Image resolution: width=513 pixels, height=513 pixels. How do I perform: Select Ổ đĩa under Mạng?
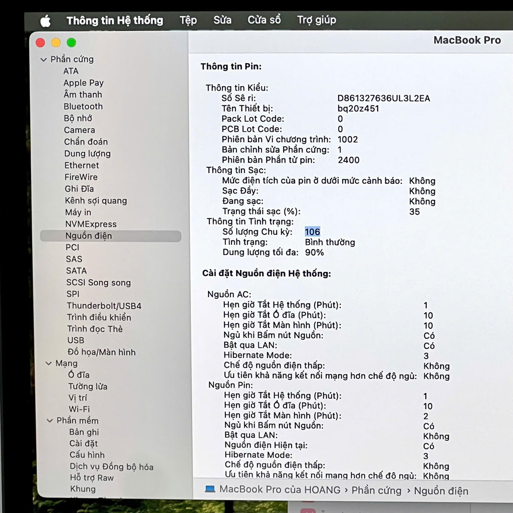tap(79, 375)
